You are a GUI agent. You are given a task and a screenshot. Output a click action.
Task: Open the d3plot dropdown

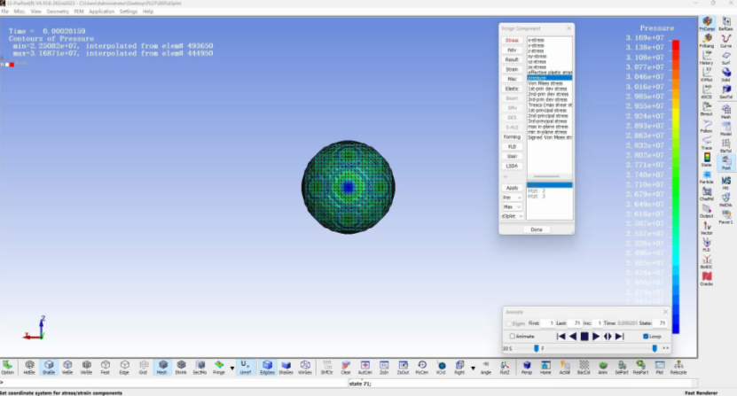tap(512, 215)
